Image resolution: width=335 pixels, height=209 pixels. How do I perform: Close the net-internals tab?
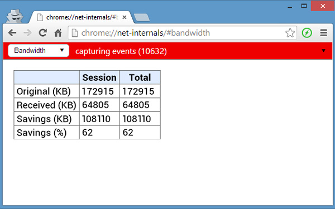[125, 17]
